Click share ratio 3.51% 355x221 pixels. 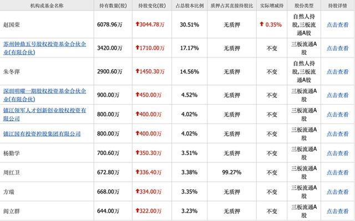[x=190, y=153]
